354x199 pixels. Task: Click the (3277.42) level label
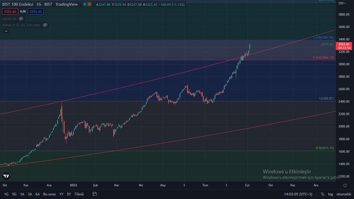click(327, 44)
